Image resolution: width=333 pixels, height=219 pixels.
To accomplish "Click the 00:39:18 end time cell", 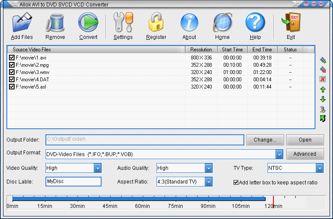I will (x=262, y=58).
